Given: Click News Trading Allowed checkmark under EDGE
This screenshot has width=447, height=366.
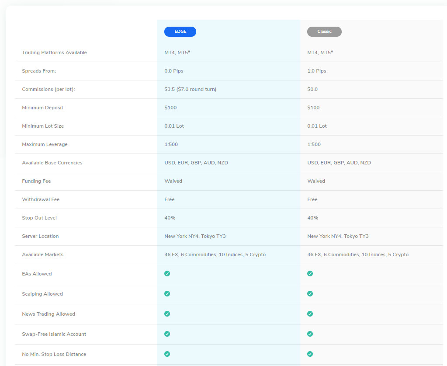Looking at the screenshot, I should (167, 314).
